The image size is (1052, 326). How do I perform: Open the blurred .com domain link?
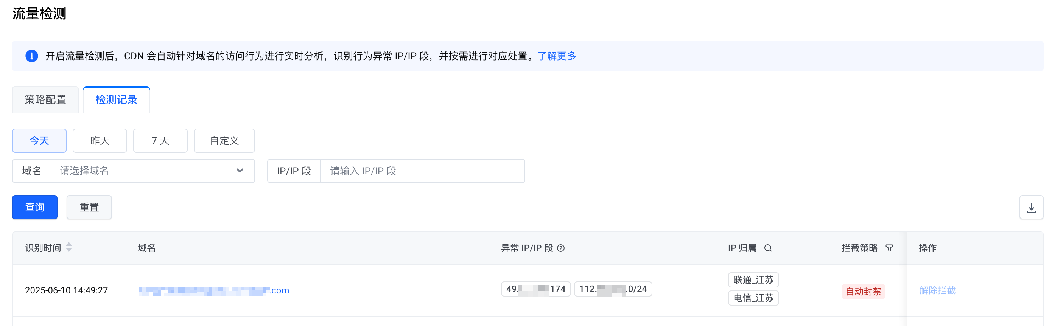[213, 290]
